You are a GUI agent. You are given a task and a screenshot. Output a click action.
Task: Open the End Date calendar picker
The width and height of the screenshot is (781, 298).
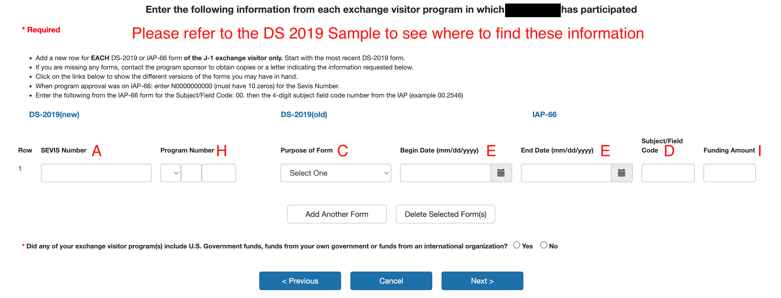621,173
